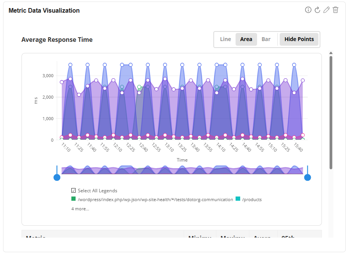The height and width of the screenshot is (256, 348).
Task: Click the wp-site-health dotorg-communication legend label
Action: [155, 200]
